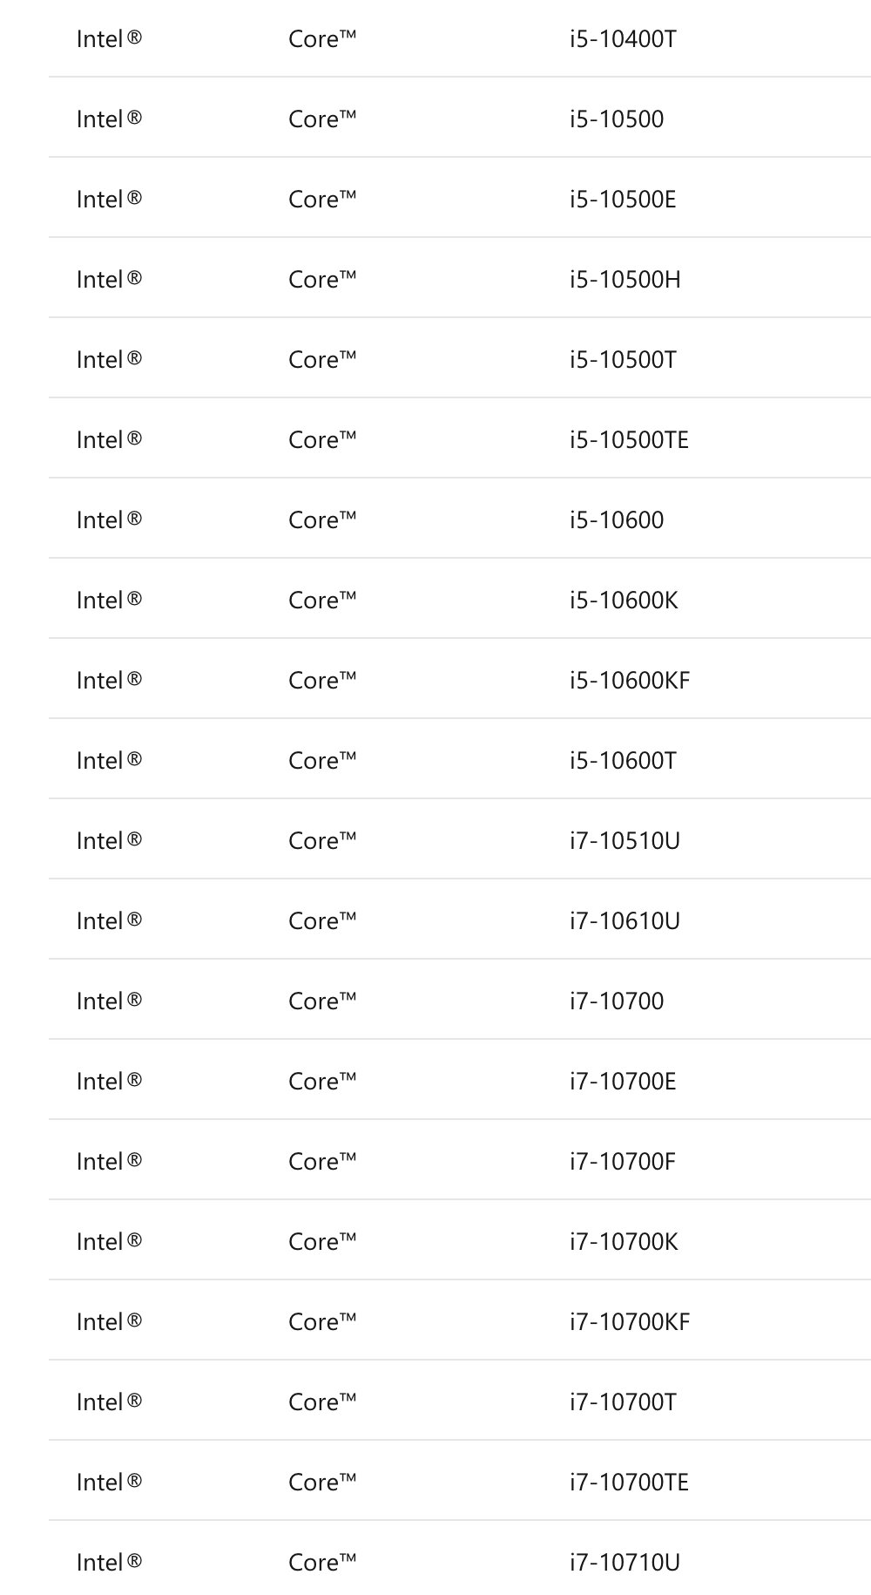This screenshot has height=1595, width=871.
Task: Click the i5-10500E model text
Action: [x=623, y=200]
